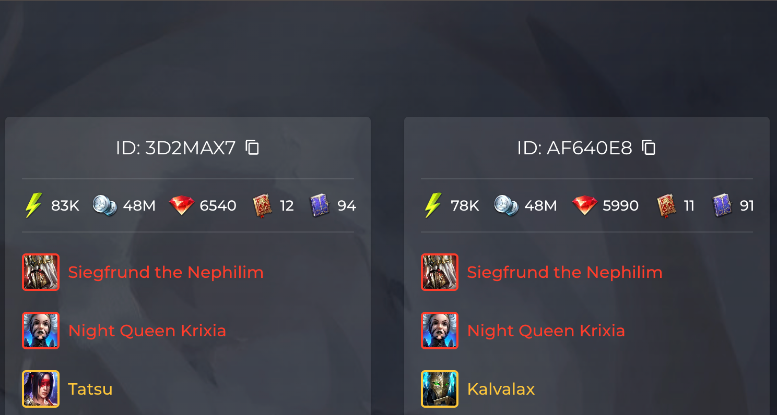Click the red legendary book icon showing 11
777x415 pixels.
pyautogui.click(x=666, y=205)
